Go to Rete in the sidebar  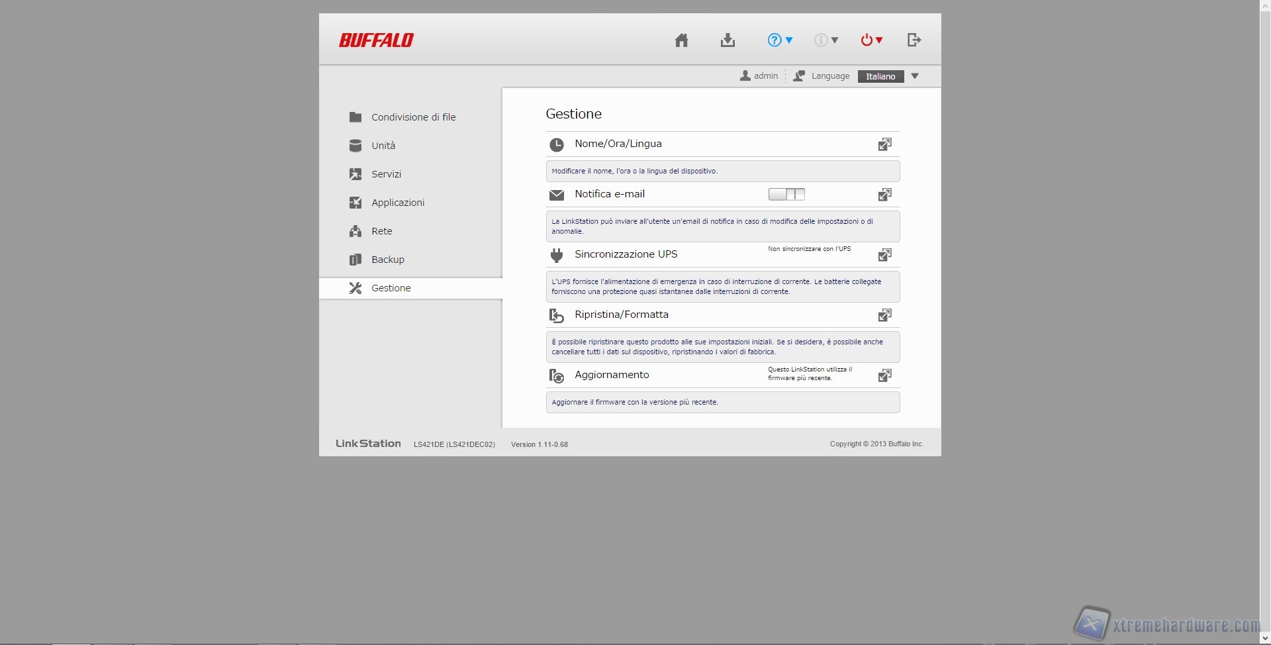(x=381, y=231)
